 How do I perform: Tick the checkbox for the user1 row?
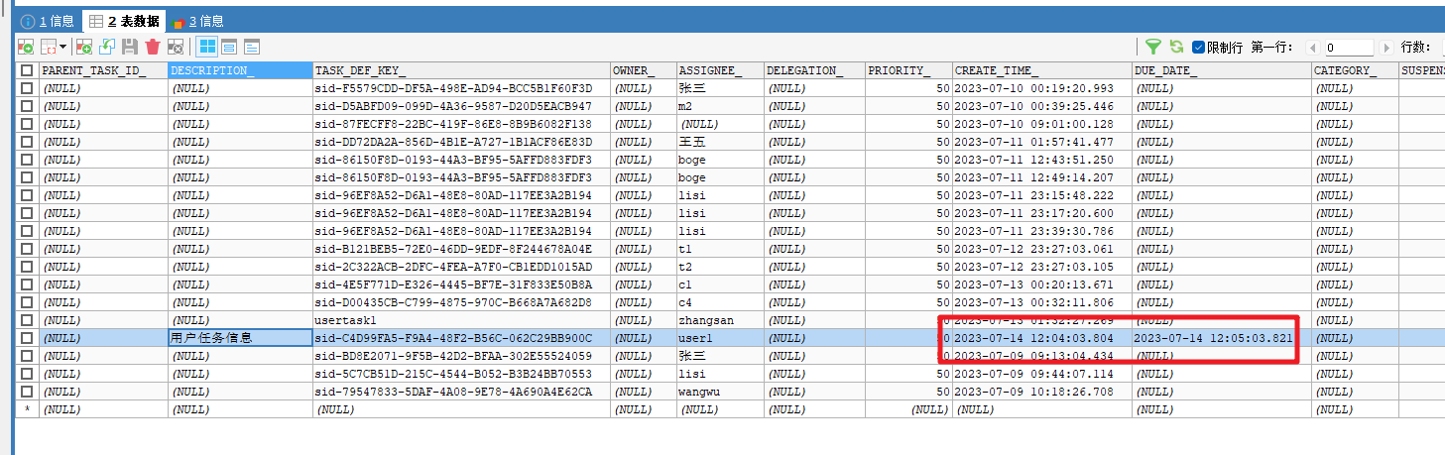(x=27, y=338)
